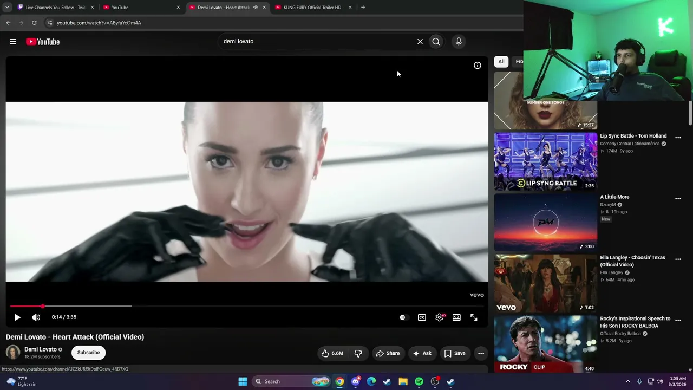The image size is (693, 390).
Task: Open OBS Studio from the taskbar
Action: tap(435, 381)
